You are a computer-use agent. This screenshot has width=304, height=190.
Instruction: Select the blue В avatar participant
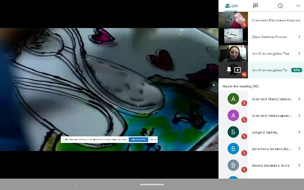point(233,149)
